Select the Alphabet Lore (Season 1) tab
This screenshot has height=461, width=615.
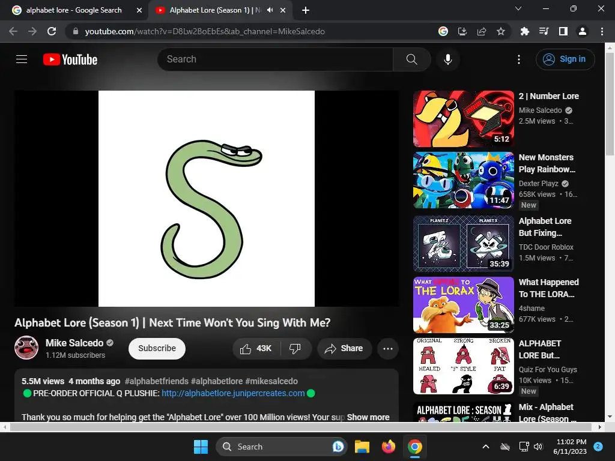coord(215,10)
